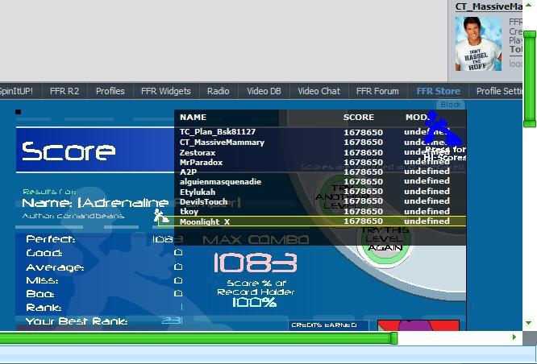Open Video DB nav item
This screenshot has width=537, height=364.
click(x=264, y=91)
